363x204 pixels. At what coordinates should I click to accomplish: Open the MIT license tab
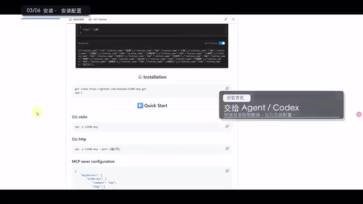98,19
